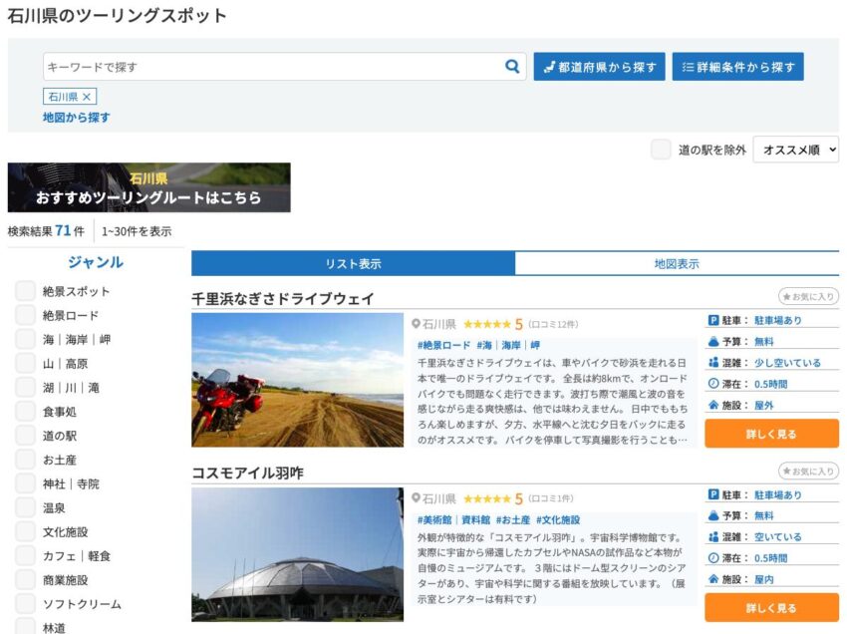Click 検索結果 71 件 count text
Viewport: 847px width, 634px height.
point(46,231)
